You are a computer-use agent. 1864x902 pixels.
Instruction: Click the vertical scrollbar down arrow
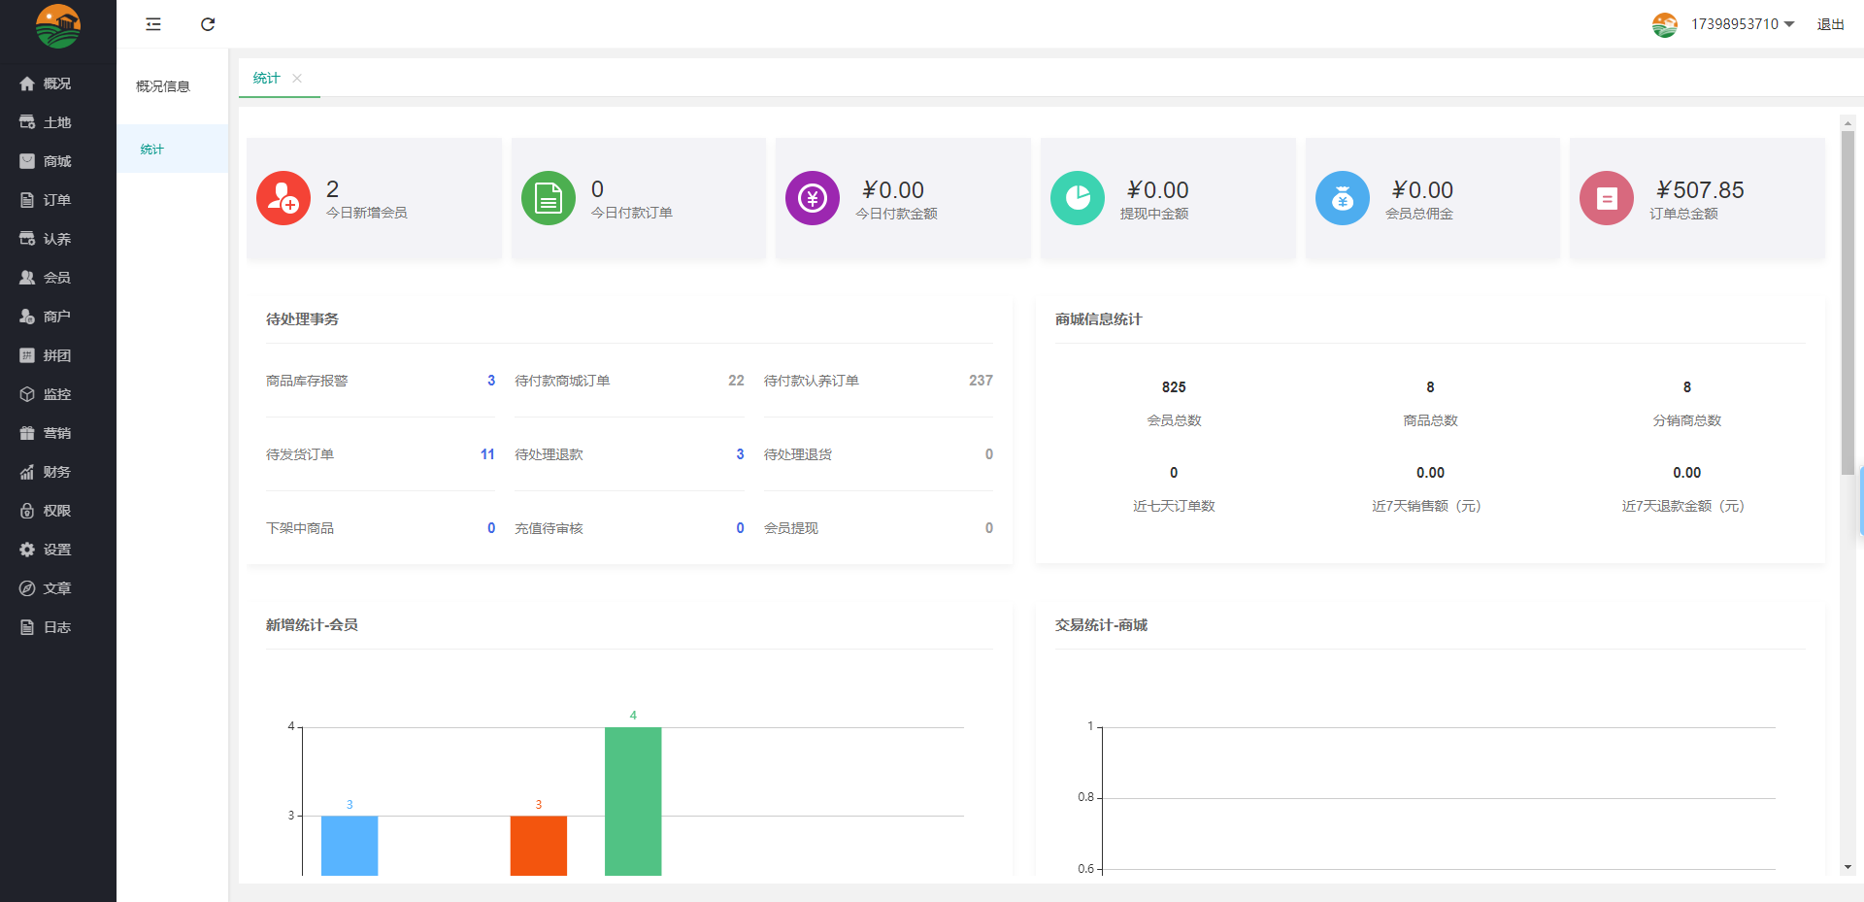[1847, 867]
